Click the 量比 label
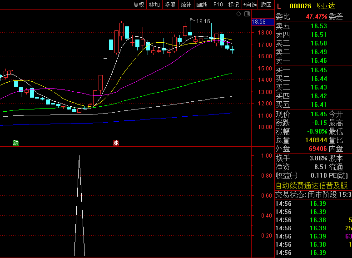The height and width of the screenshot is (258, 352). pyautogui.click(x=336, y=140)
